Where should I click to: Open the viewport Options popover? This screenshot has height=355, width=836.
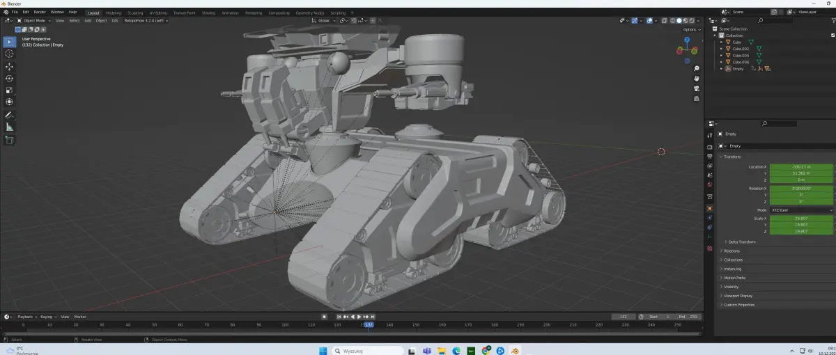690,29
